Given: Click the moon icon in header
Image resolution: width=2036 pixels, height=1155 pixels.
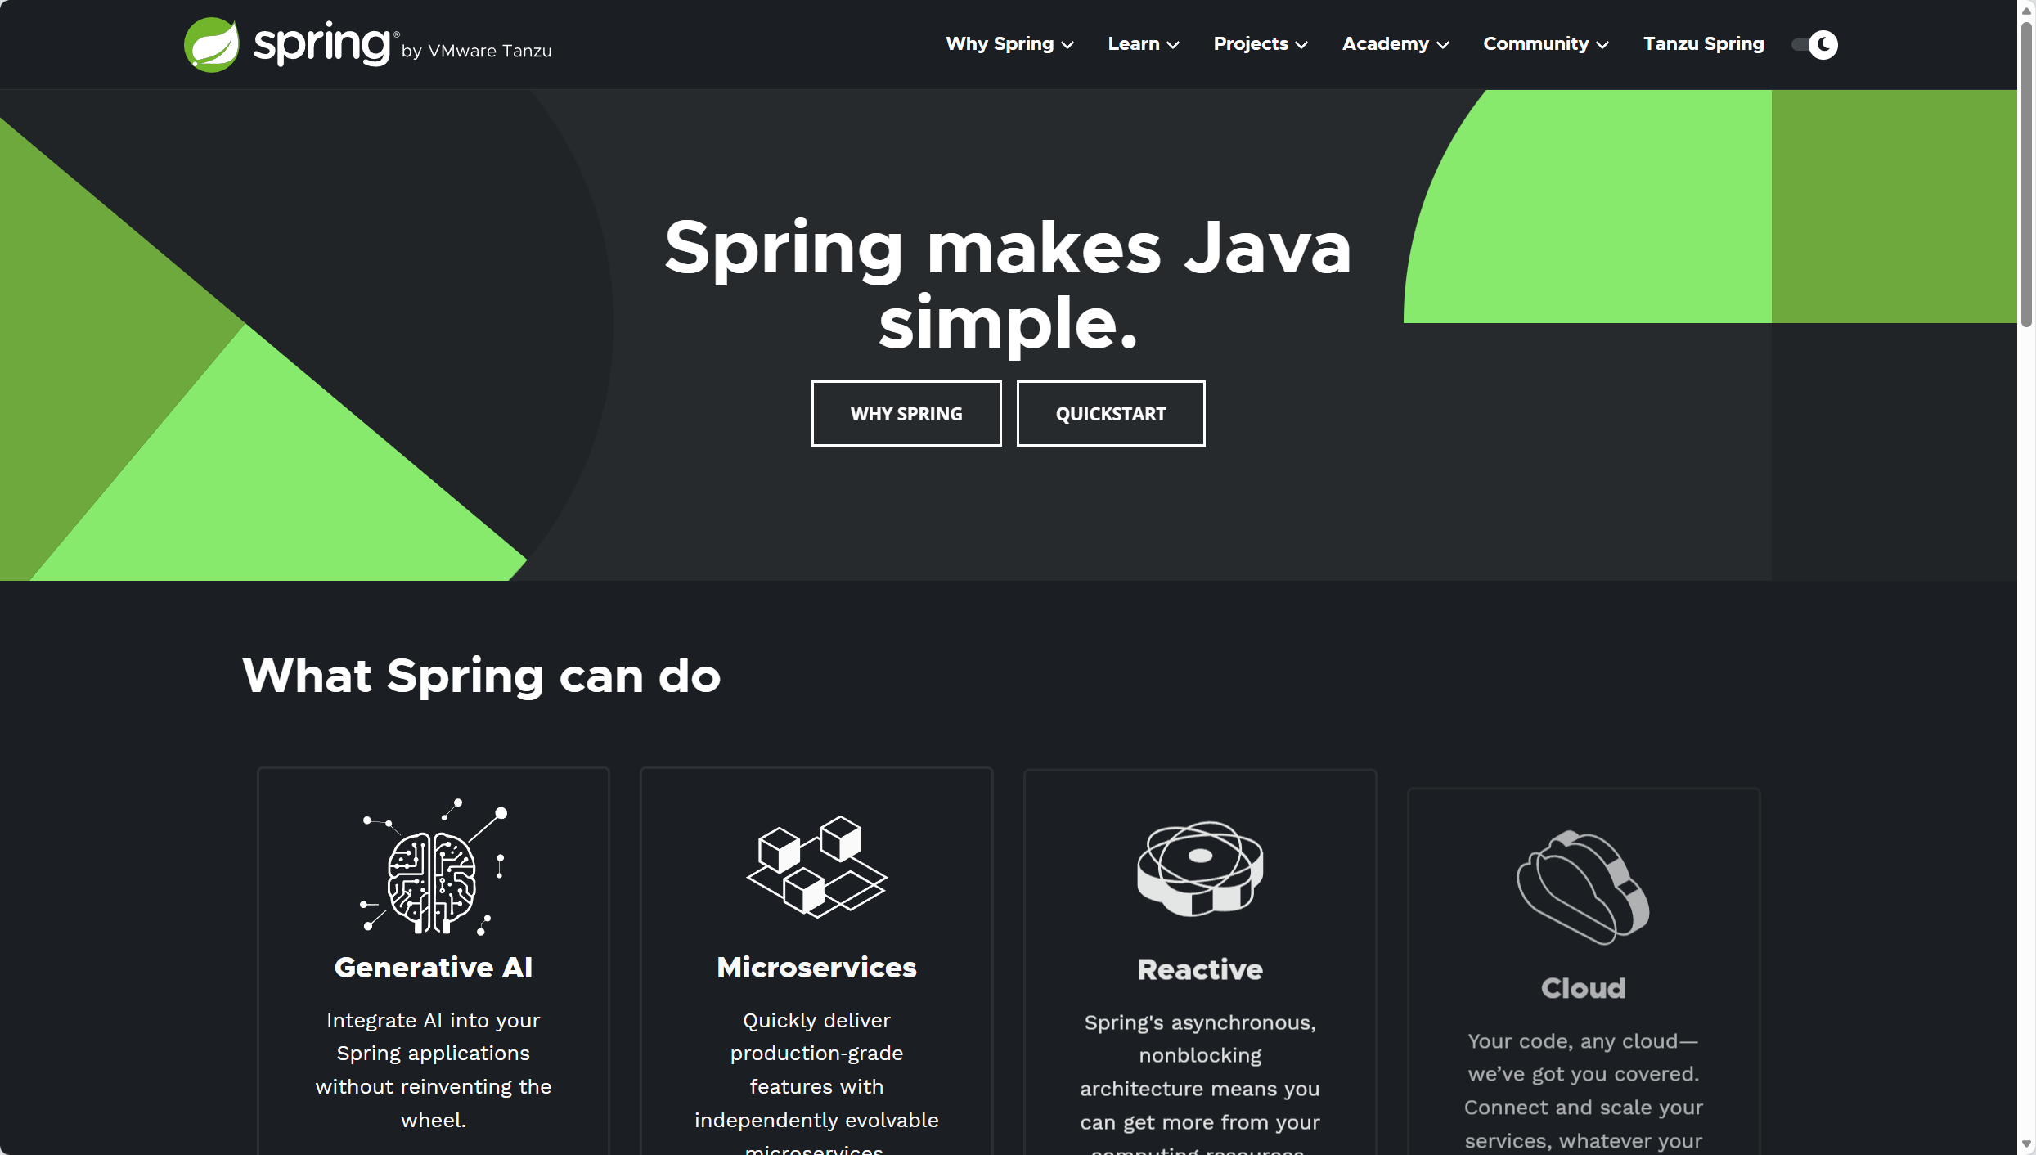Looking at the screenshot, I should pyautogui.click(x=1823, y=44).
